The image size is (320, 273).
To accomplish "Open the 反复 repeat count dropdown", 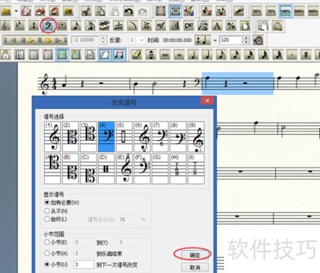I will [142, 40].
